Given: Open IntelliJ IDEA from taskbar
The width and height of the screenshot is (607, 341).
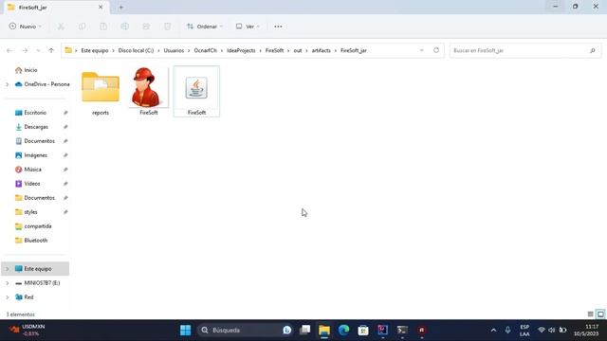Looking at the screenshot, I should click(x=382, y=331).
